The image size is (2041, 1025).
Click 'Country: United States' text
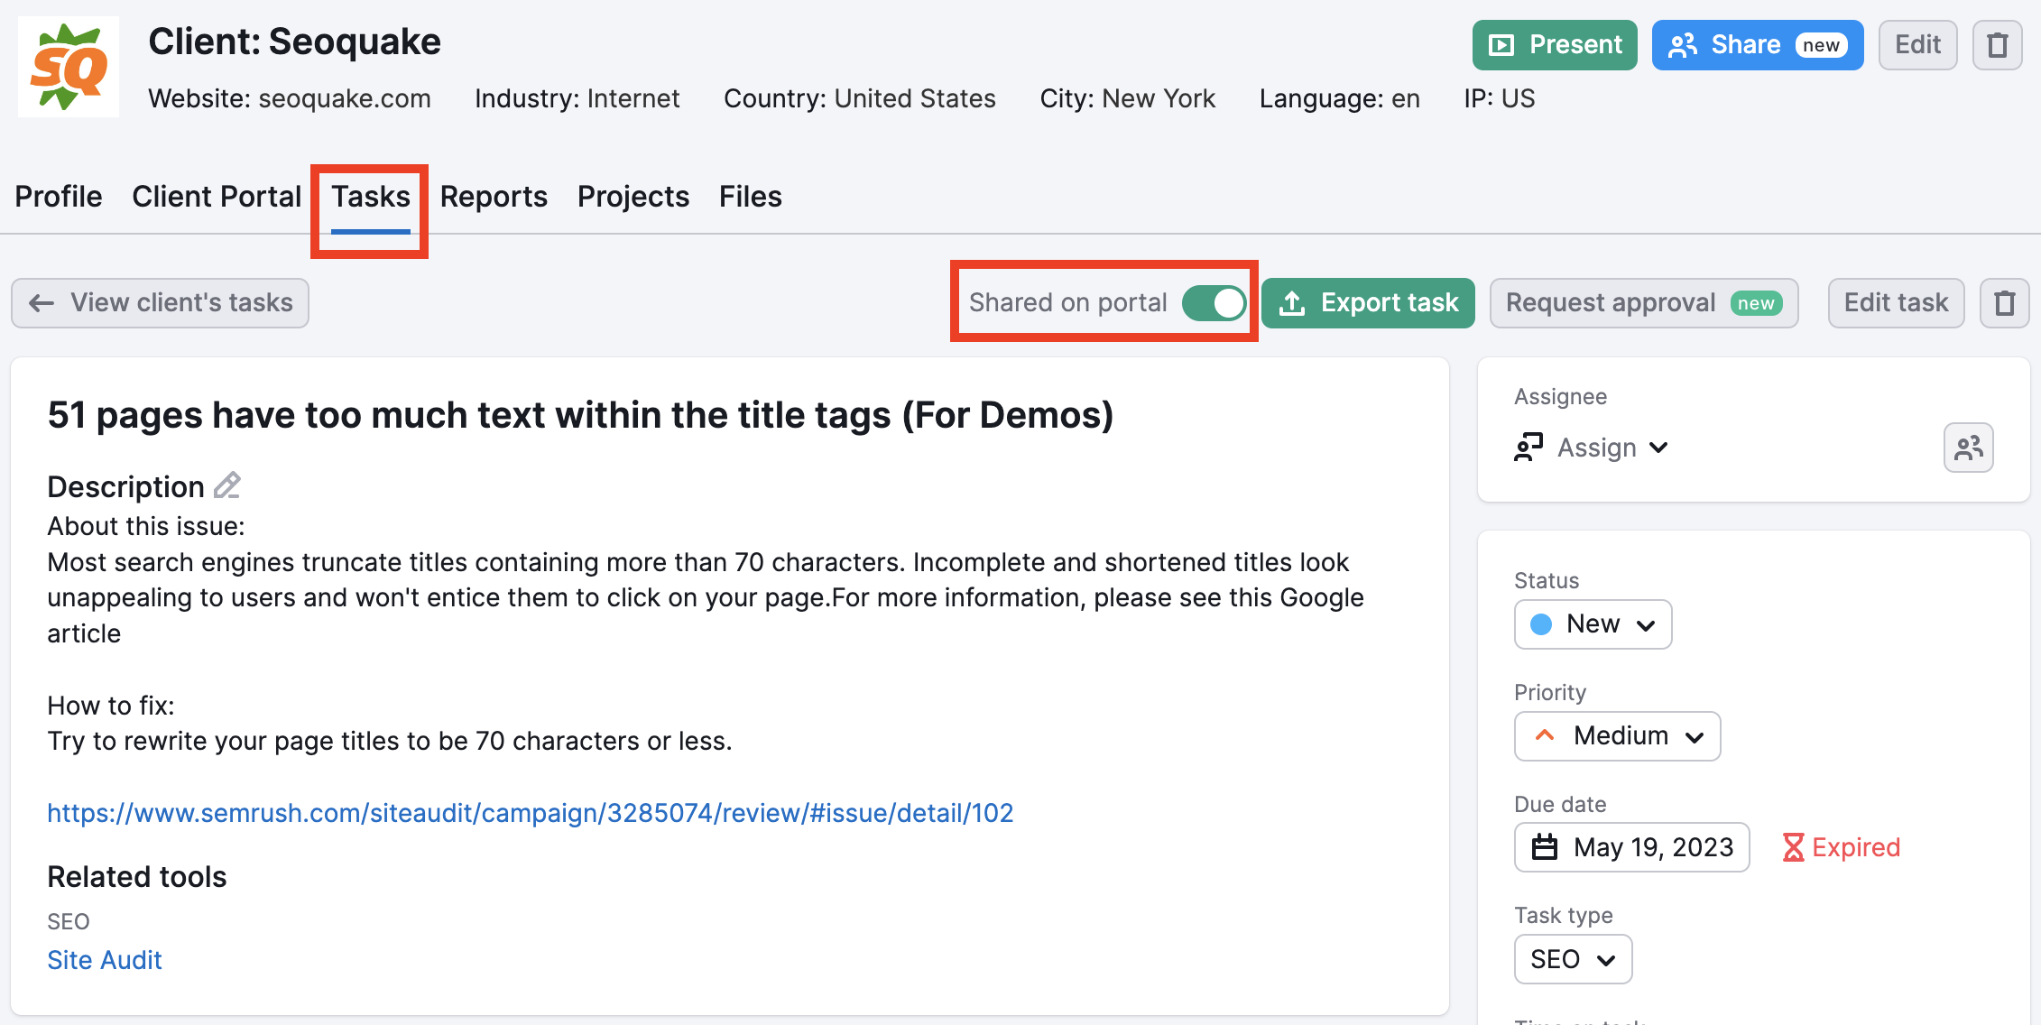(x=860, y=98)
